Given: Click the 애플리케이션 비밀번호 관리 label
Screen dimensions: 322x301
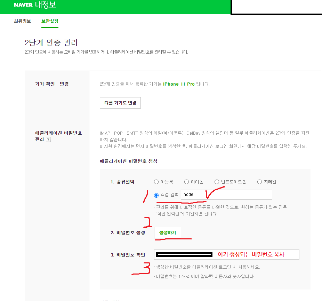Looking at the screenshot, I should [x=58, y=136].
